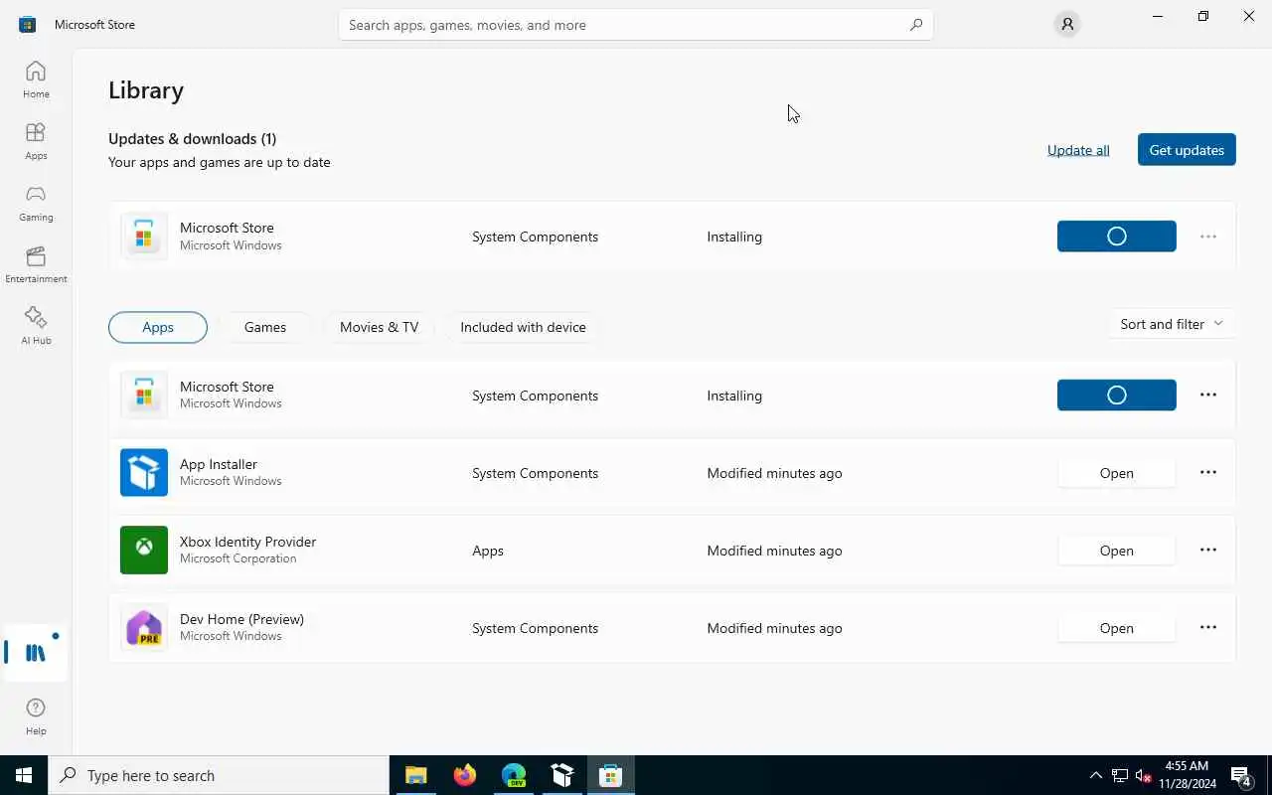1272x795 pixels.
Task: Expand Sort and filter dropdown
Action: [1172, 324]
